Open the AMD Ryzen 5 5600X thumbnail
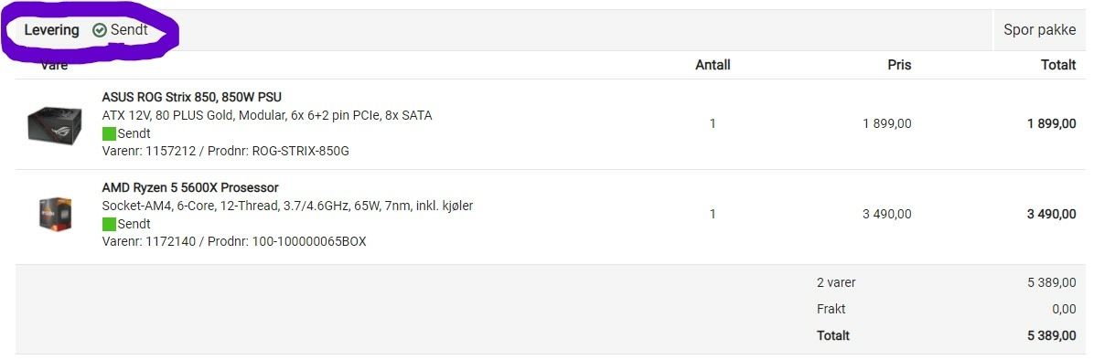 point(55,214)
